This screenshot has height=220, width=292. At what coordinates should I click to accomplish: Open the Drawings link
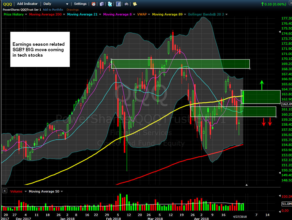(73, 10)
